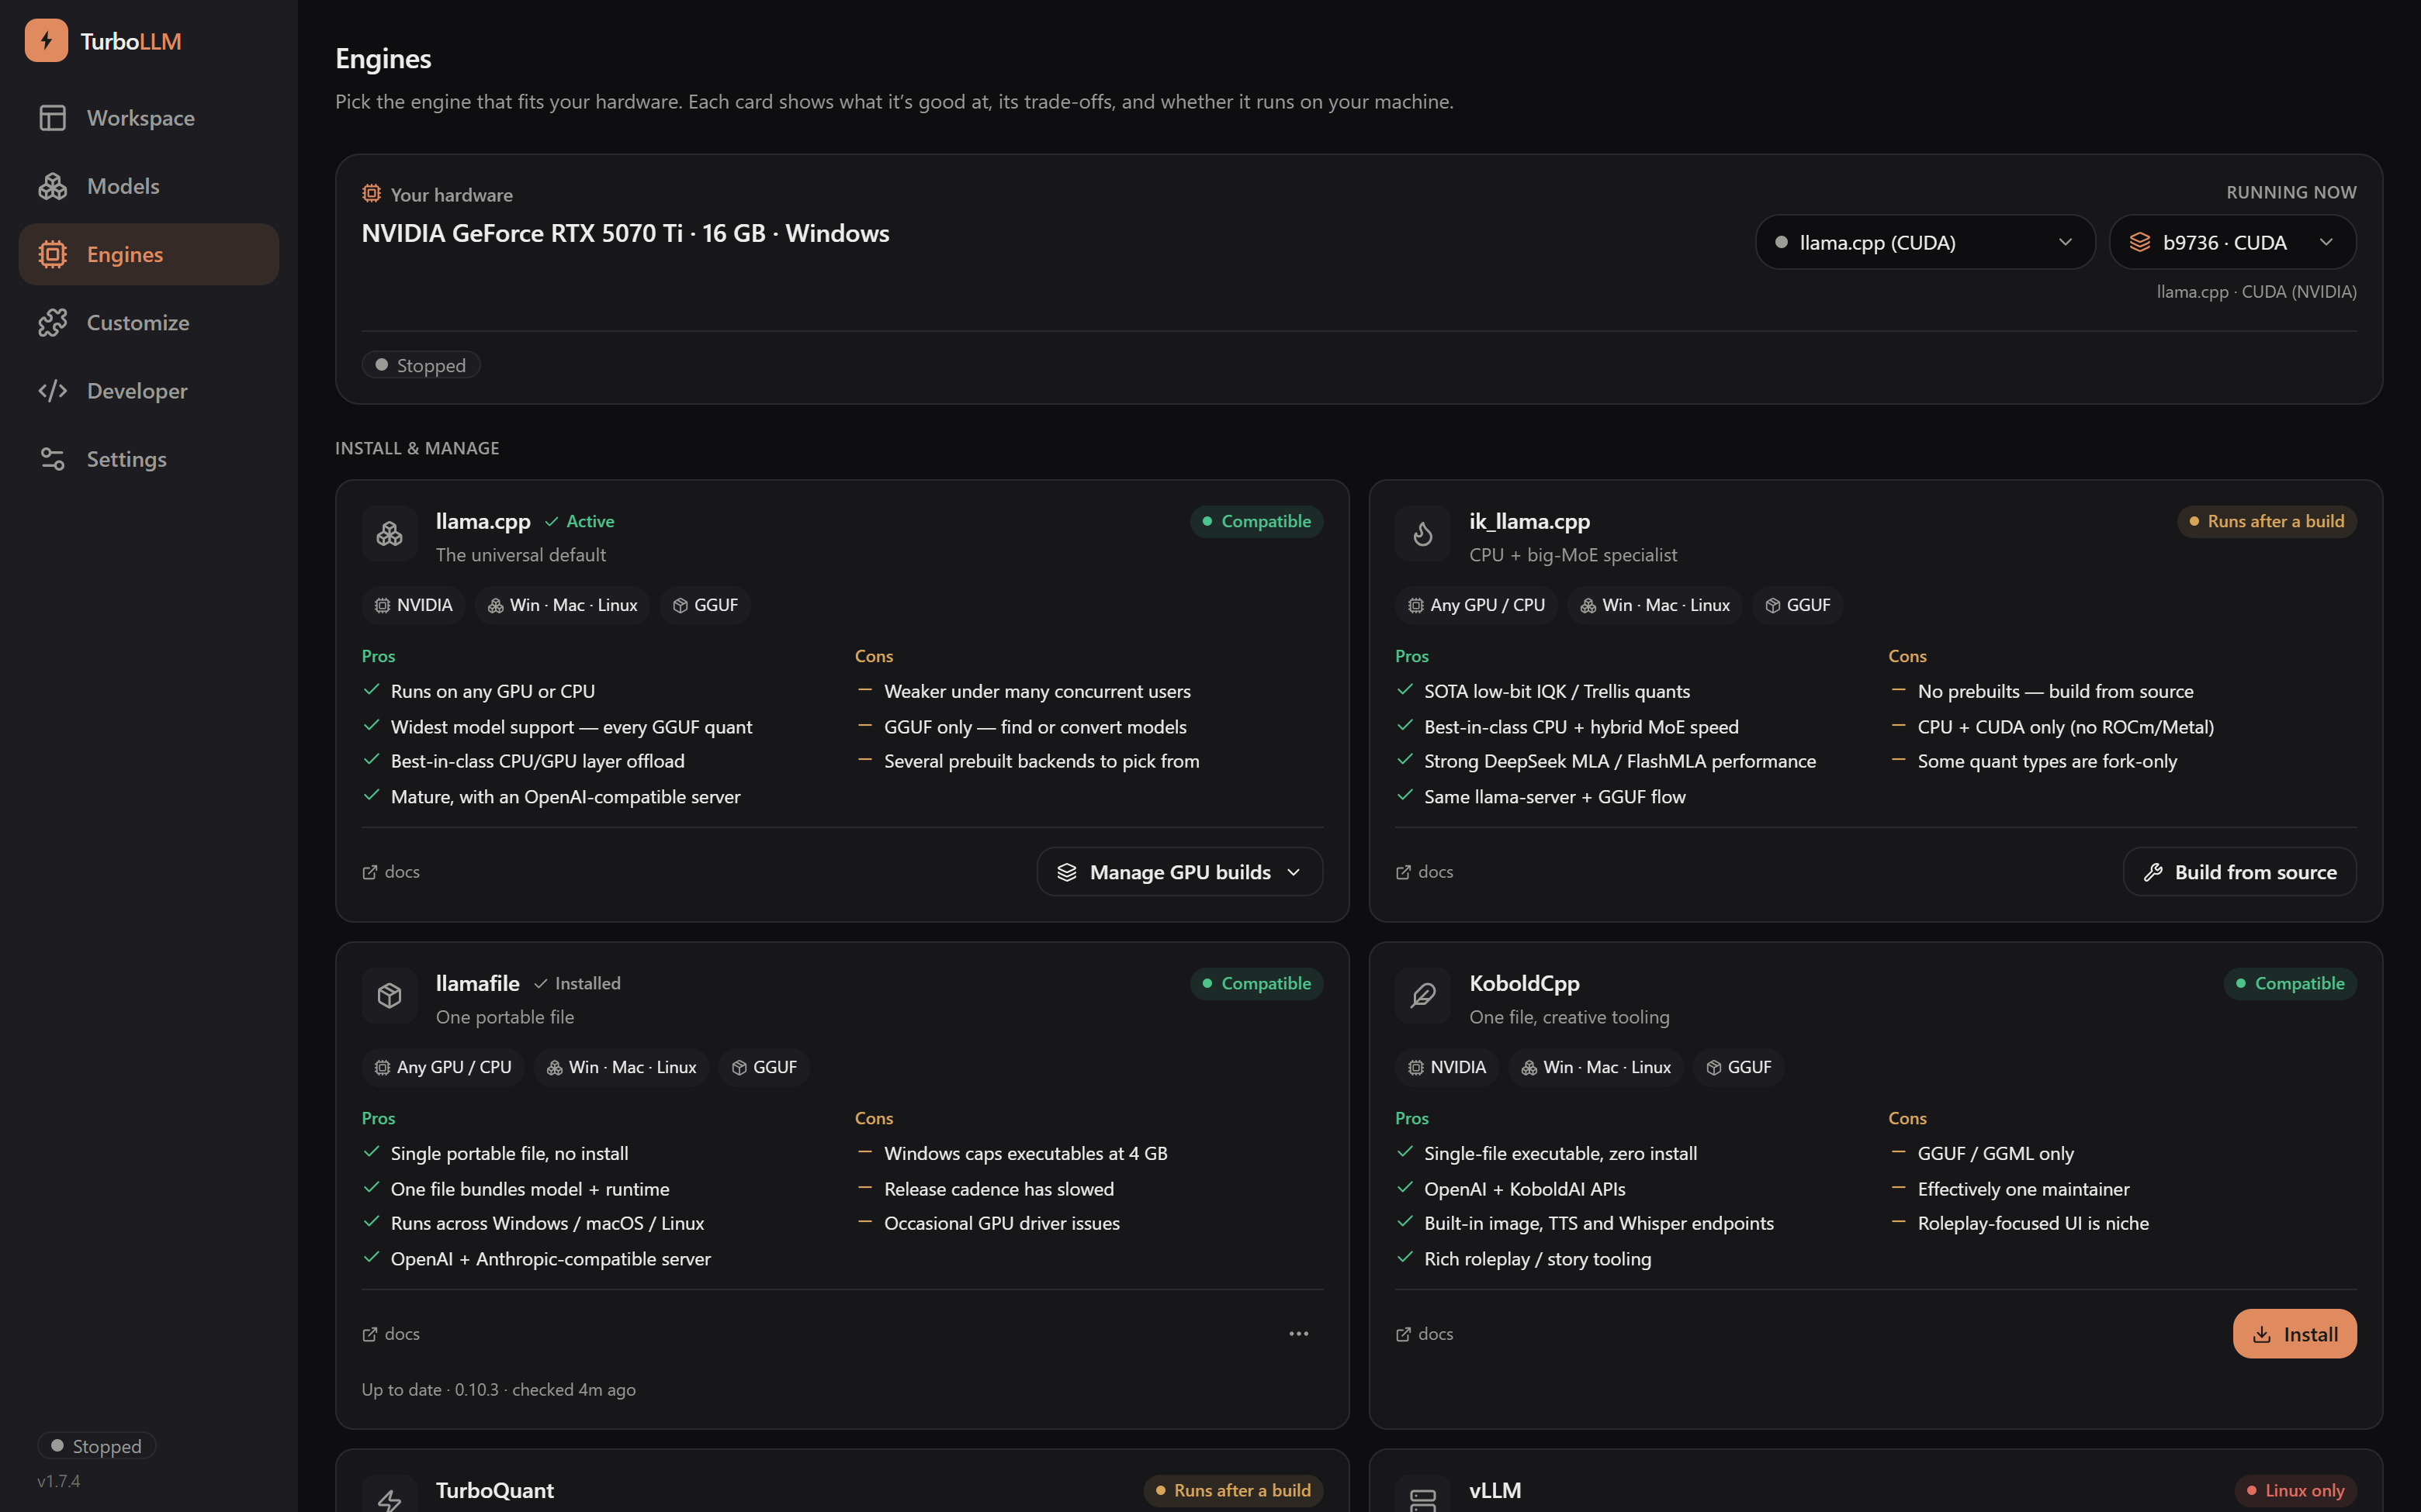
Task: Expand Manage GPU builds dropdown
Action: [1179, 872]
